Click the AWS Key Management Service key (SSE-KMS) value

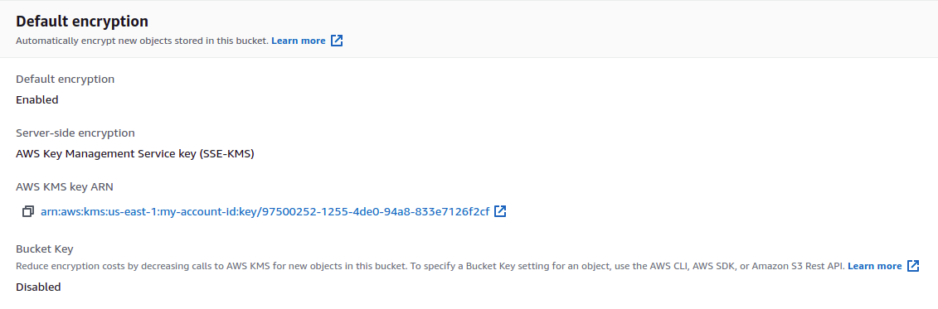pos(135,154)
